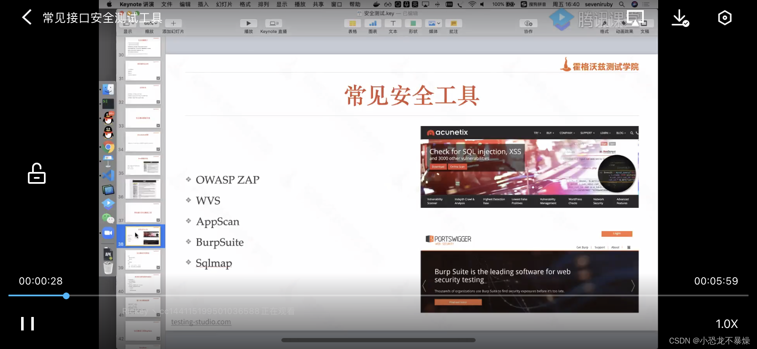The height and width of the screenshot is (349, 757).
Task: Open the Apple menu
Action: (x=109, y=4)
